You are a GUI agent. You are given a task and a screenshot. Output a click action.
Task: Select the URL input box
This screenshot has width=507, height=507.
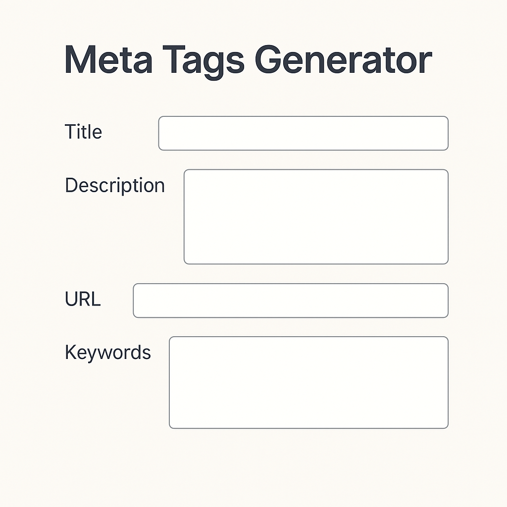tap(291, 301)
